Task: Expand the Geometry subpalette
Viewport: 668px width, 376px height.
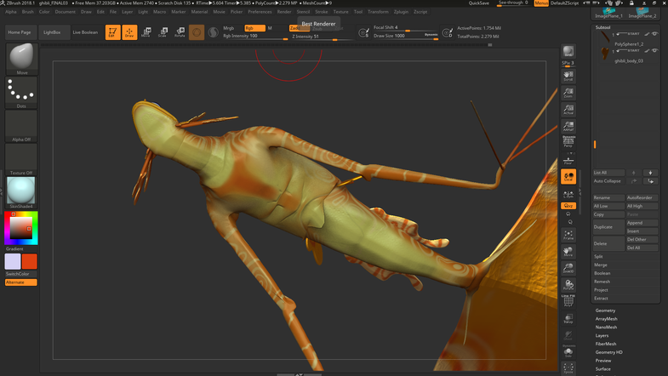Action: tap(605, 310)
